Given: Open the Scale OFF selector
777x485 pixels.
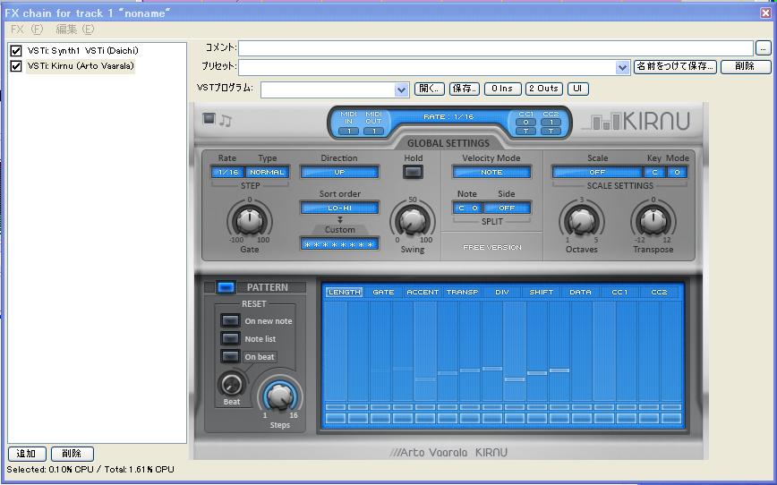Looking at the screenshot, I should point(597,172).
